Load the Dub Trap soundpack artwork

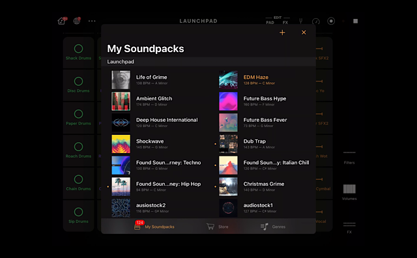tap(228, 144)
